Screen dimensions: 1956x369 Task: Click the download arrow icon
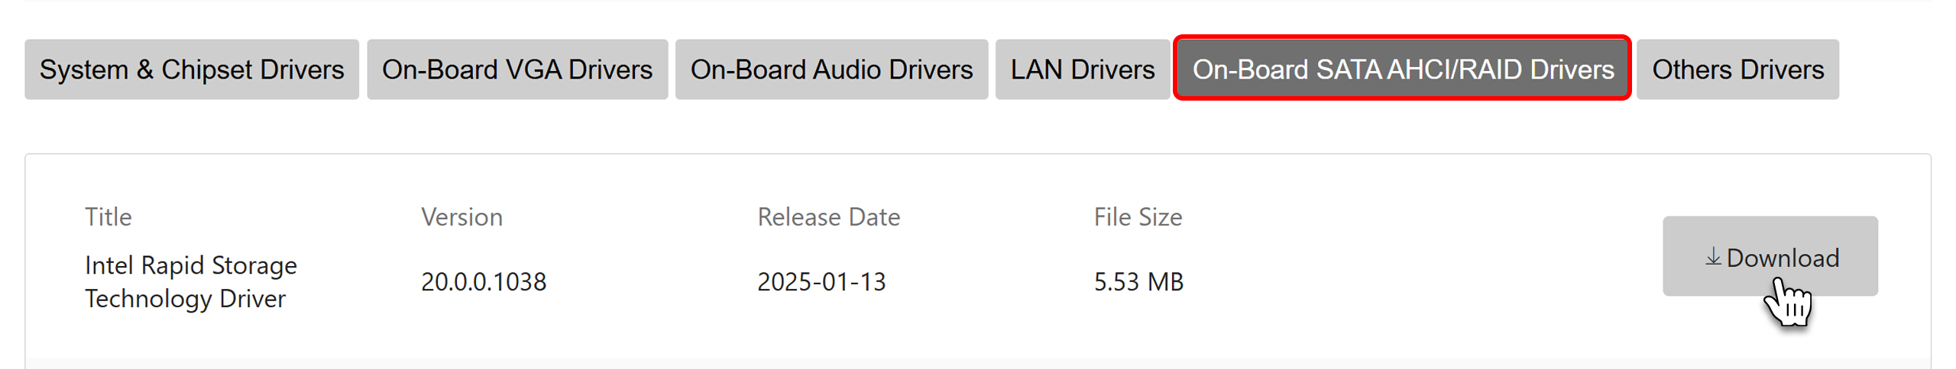pos(1714,258)
